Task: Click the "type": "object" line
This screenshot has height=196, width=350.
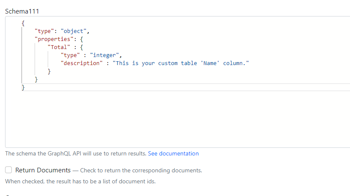Action: tap(62, 31)
